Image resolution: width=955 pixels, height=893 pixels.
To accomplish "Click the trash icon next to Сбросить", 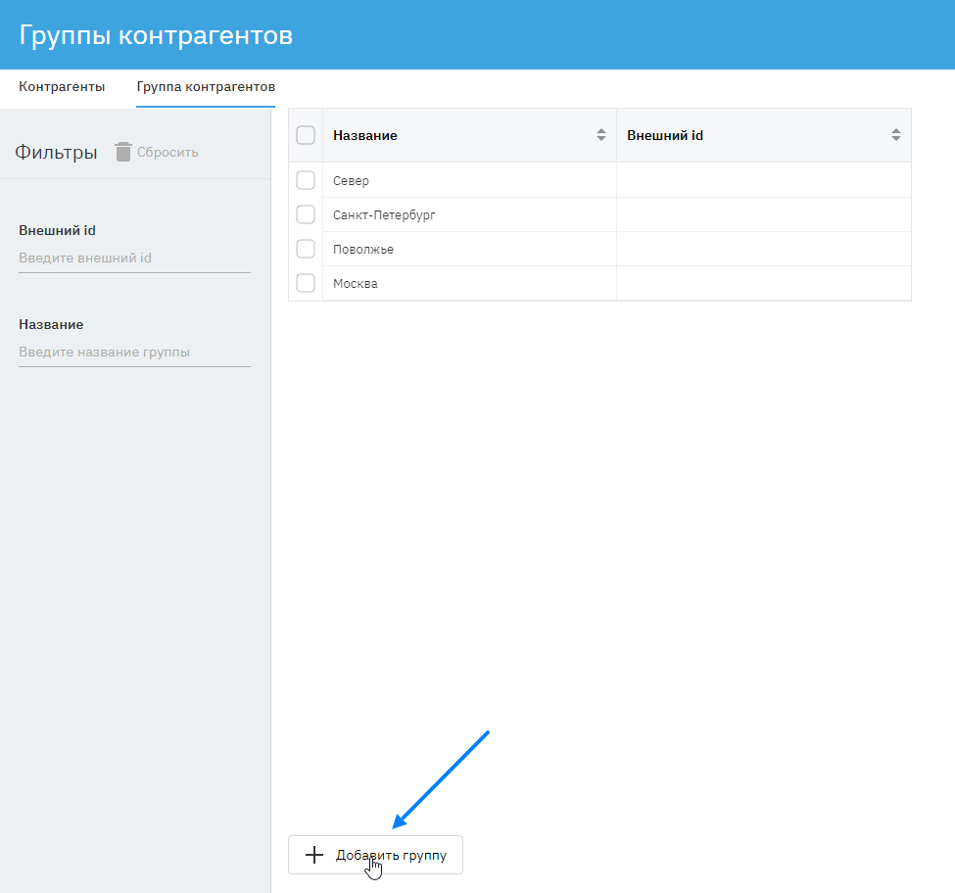I will (123, 152).
